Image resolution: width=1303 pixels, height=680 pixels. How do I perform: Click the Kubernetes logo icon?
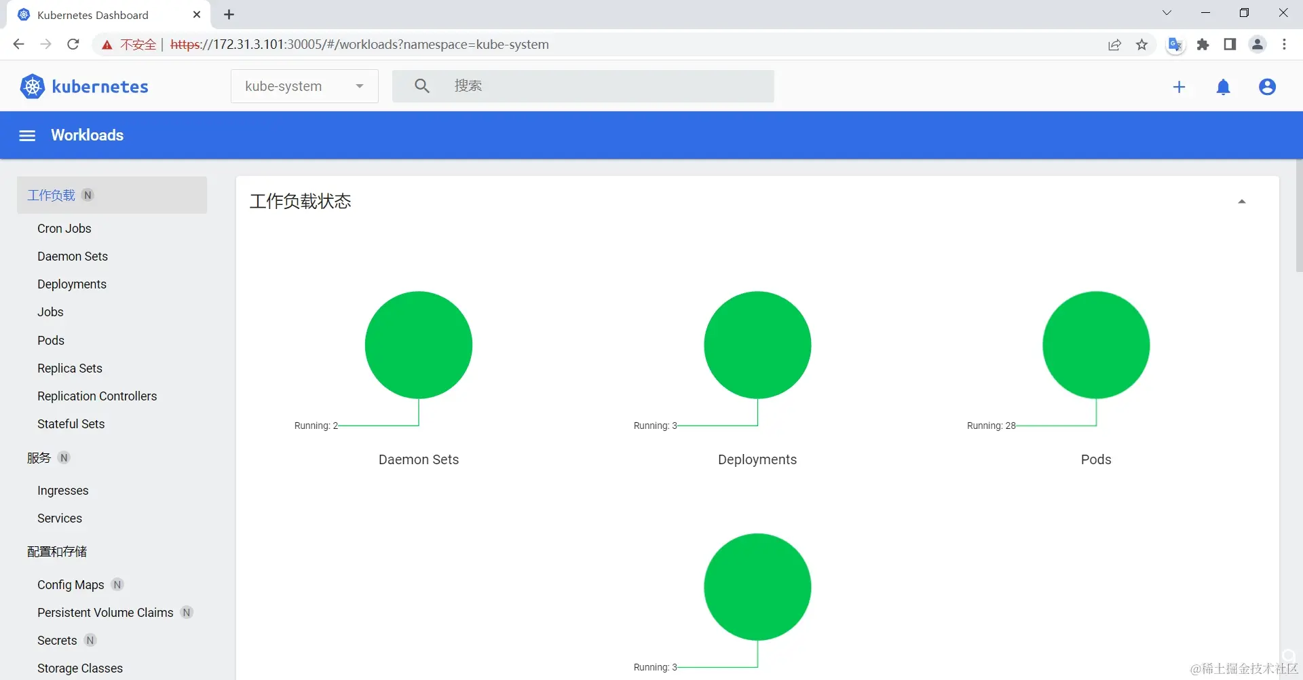click(33, 87)
